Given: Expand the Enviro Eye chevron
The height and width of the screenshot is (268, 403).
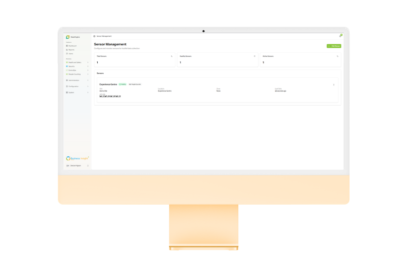Looking at the screenshot, I should point(88,70).
